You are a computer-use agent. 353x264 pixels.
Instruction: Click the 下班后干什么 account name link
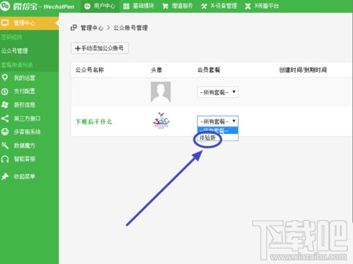click(x=93, y=122)
